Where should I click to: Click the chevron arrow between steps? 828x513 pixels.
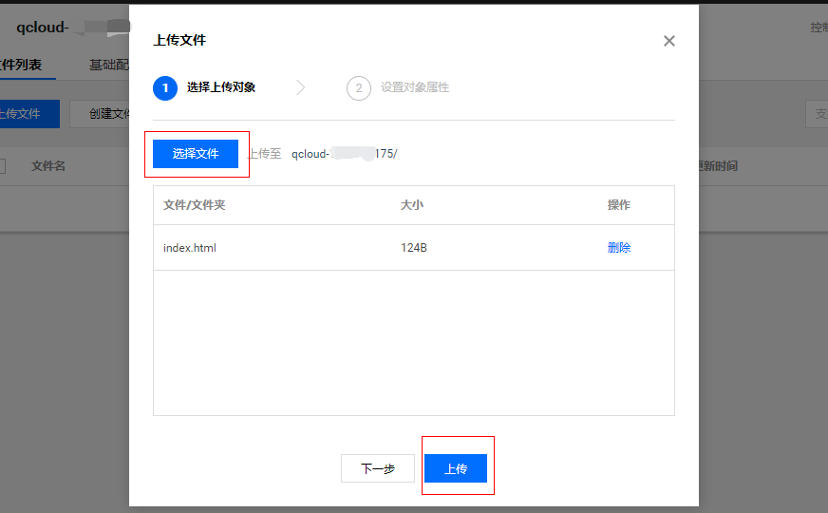[301, 88]
